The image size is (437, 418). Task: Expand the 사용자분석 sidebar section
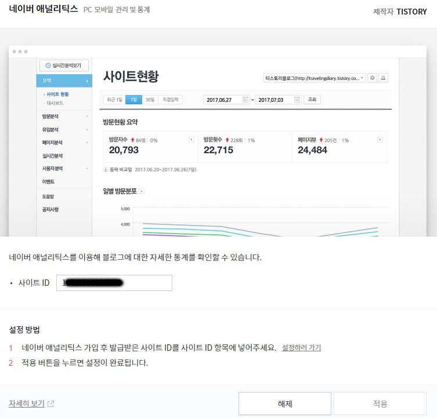[x=64, y=169]
